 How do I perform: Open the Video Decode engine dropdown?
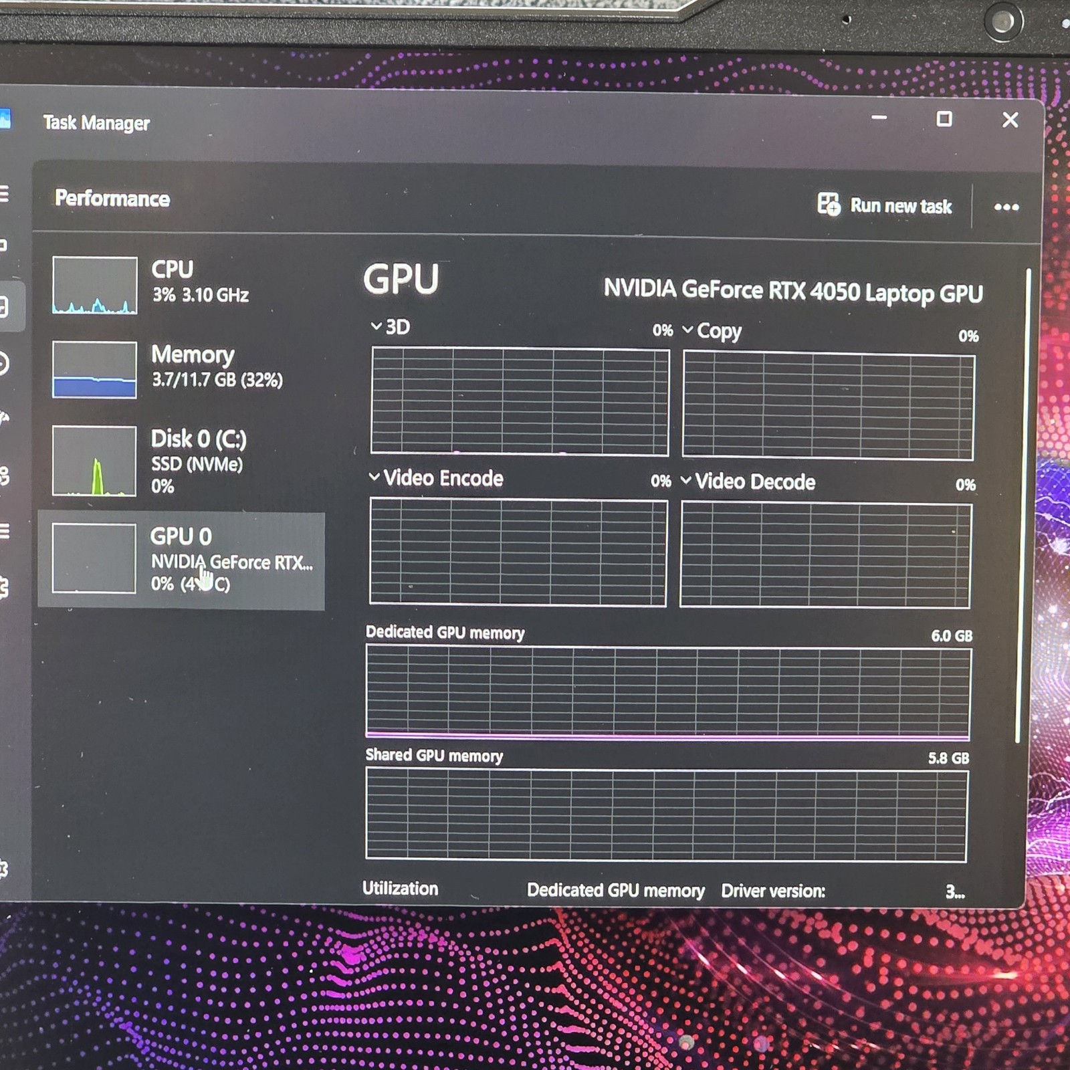685,480
